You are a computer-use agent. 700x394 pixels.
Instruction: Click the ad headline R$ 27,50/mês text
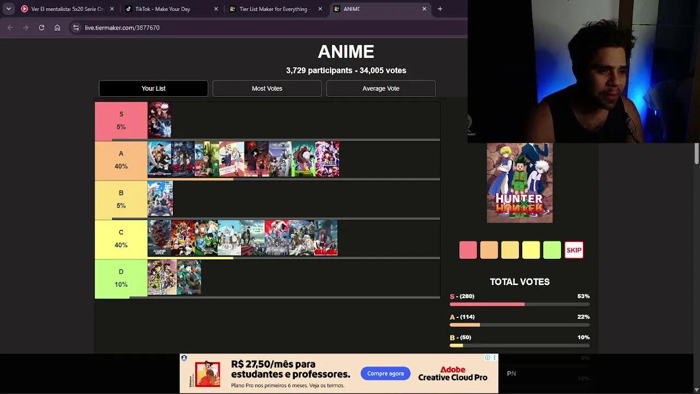click(x=290, y=369)
